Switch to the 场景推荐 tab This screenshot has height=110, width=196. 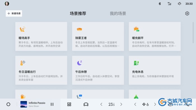point(78,13)
